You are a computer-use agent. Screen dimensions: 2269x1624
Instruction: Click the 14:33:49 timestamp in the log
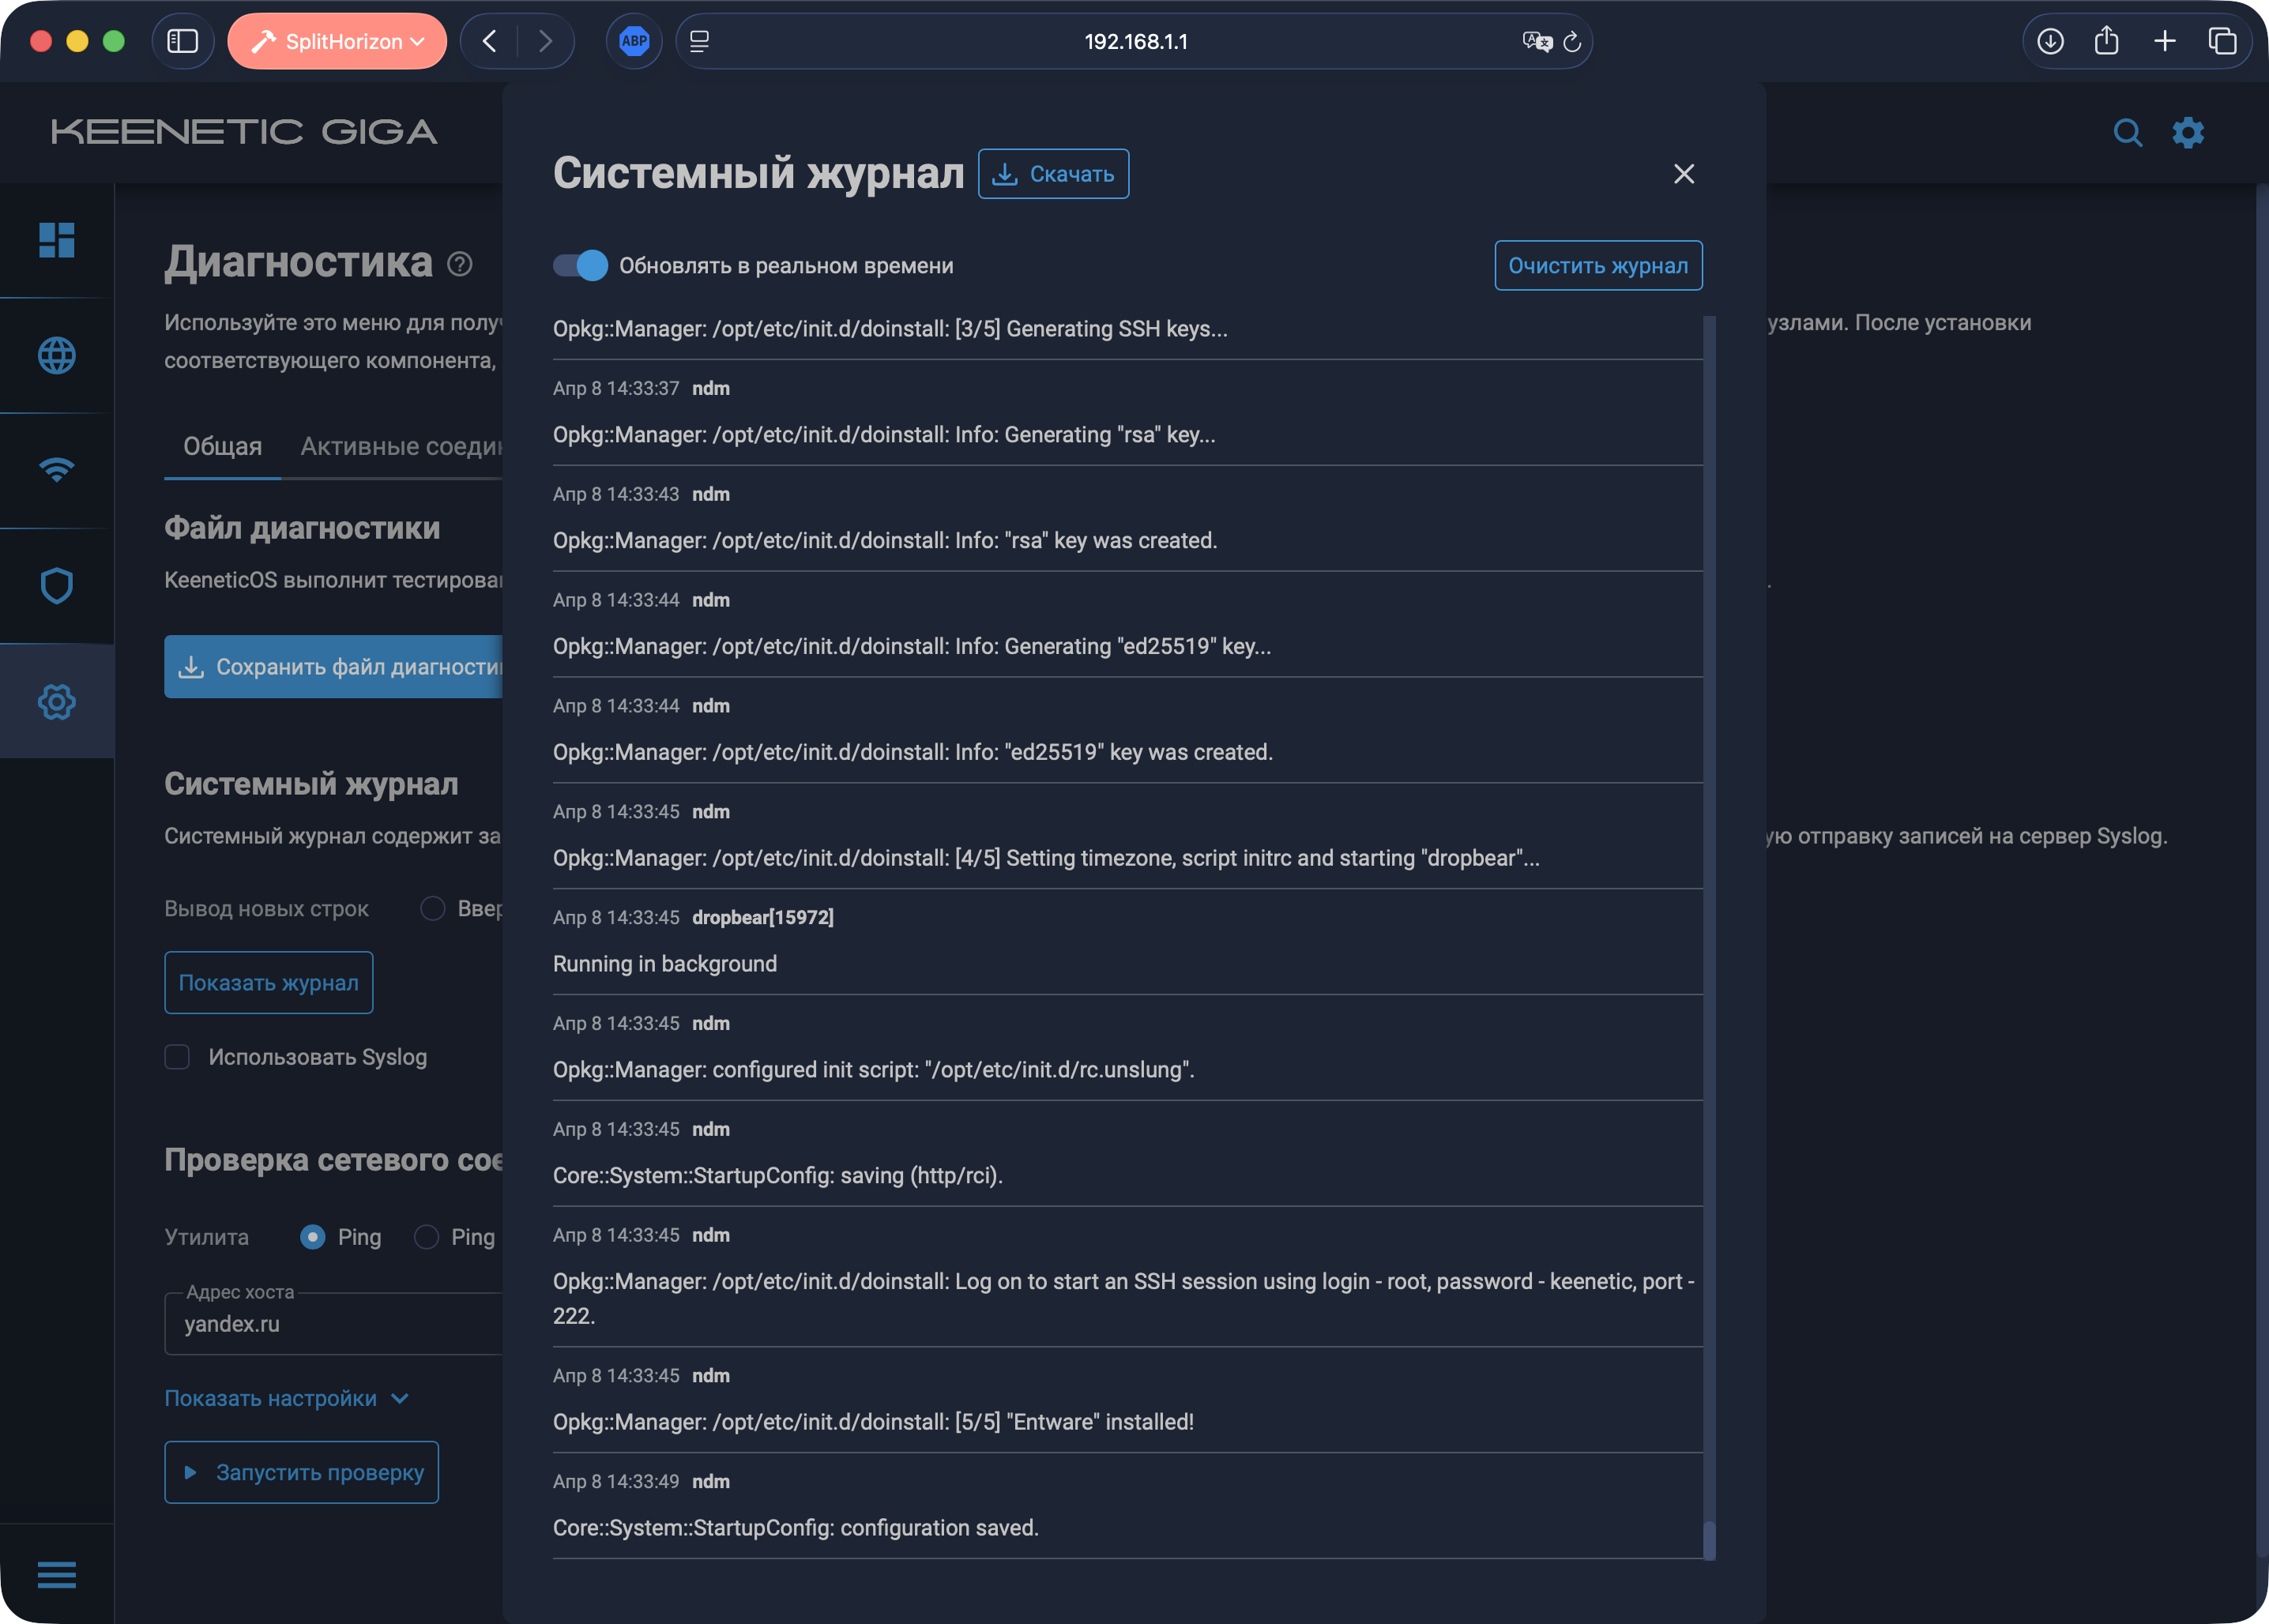pyautogui.click(x=616, y=1481)
